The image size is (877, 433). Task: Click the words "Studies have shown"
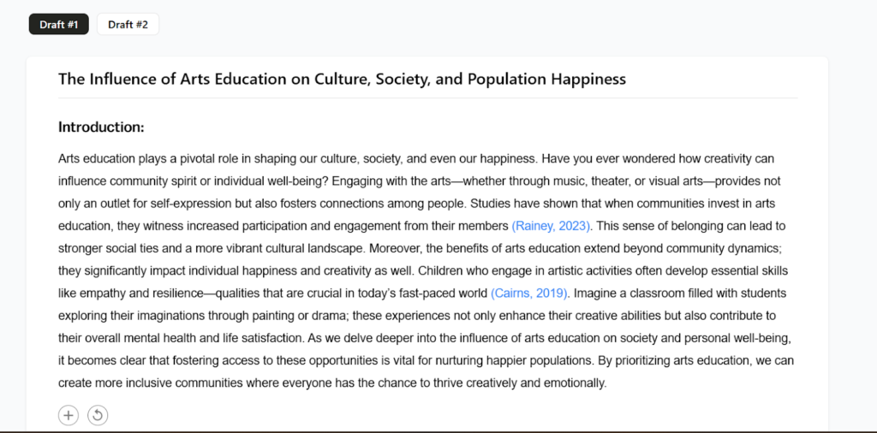tap(512, 204)
